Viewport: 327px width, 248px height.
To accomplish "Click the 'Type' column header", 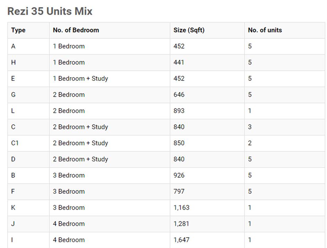I will 18,30.
